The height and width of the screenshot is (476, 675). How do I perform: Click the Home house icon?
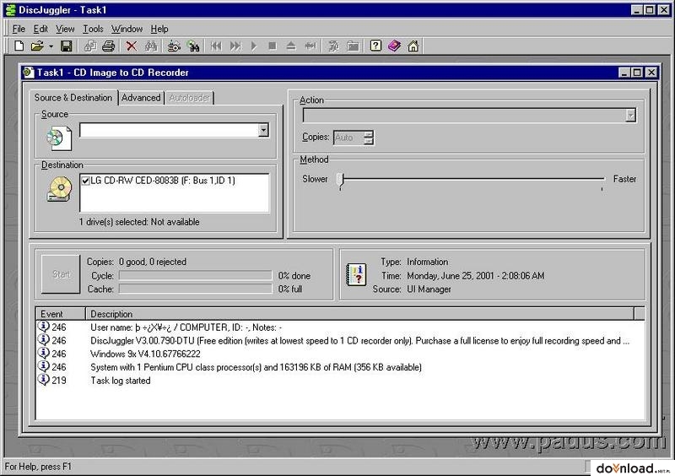click(x=413, y=46)
